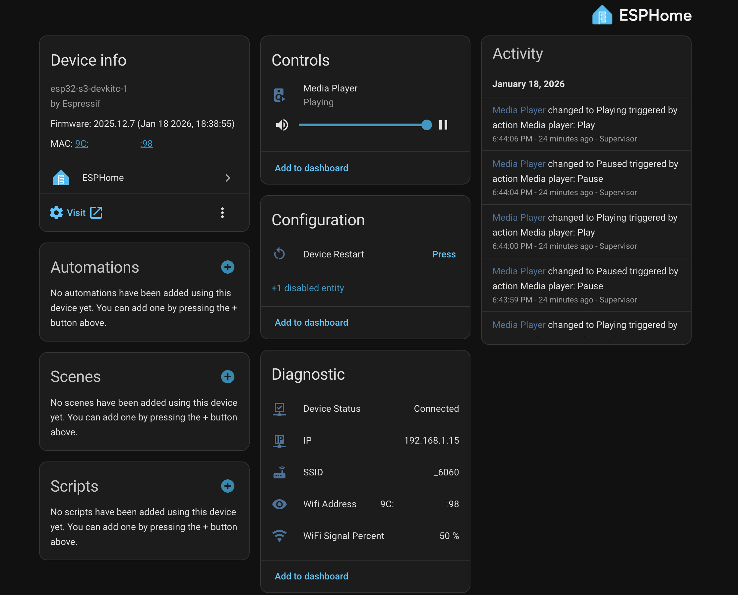Viewport: 738px width, 595px height.
Task: Click the Device Restart icon
Action: click(x=279, y=254)
